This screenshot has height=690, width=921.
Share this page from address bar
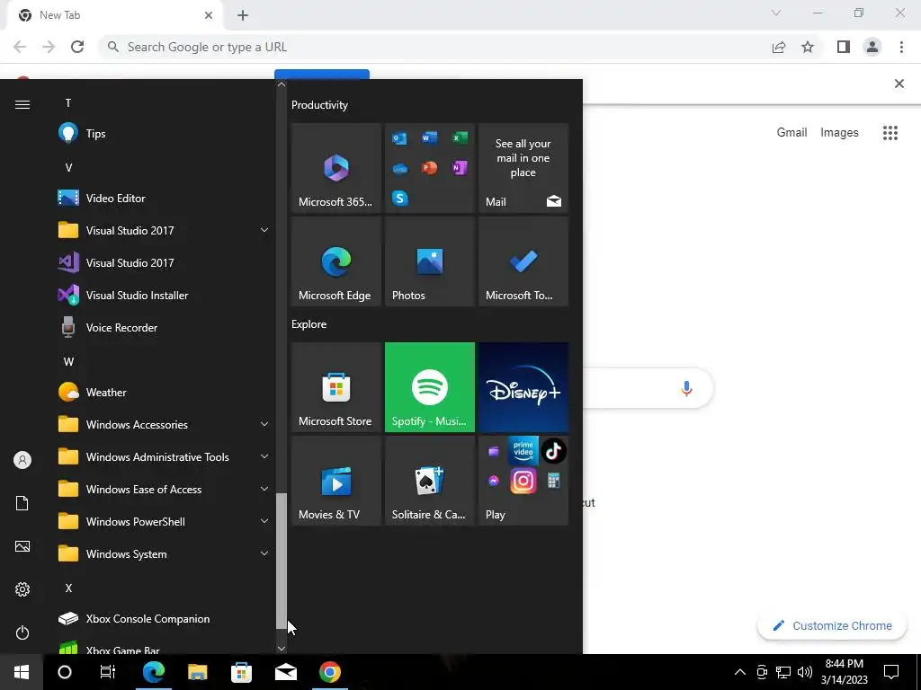pyautogui.click(x=779, y=47)
